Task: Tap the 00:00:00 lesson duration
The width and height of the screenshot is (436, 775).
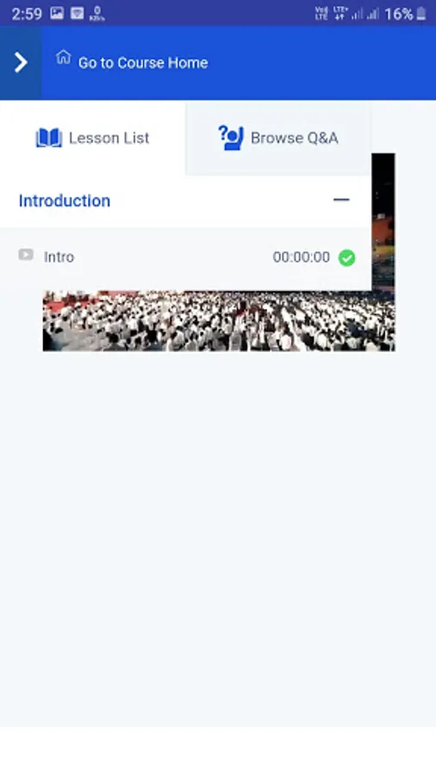Action: click(x=301, y=257)
